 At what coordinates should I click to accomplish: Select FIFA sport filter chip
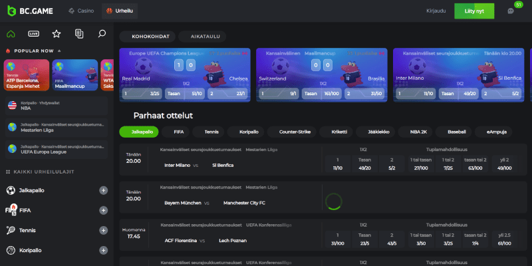pyautogui.click(x=176, y=132)
